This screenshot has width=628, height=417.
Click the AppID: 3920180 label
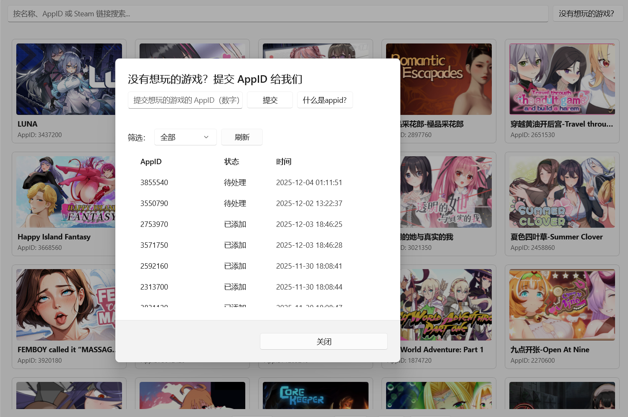(x=40, y=361)
